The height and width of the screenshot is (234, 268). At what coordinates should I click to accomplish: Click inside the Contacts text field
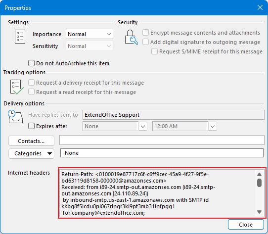tap(162, 140)
